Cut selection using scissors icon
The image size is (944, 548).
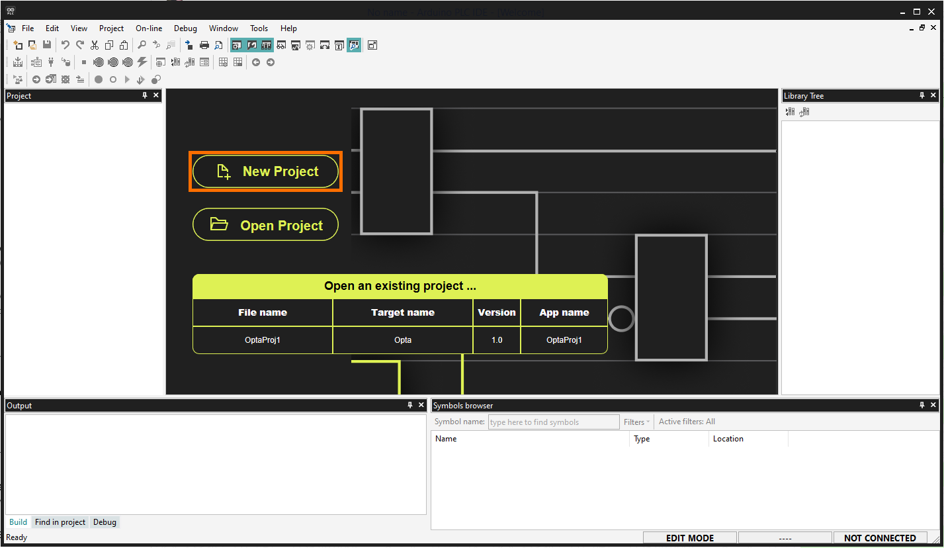click(95, 45)
